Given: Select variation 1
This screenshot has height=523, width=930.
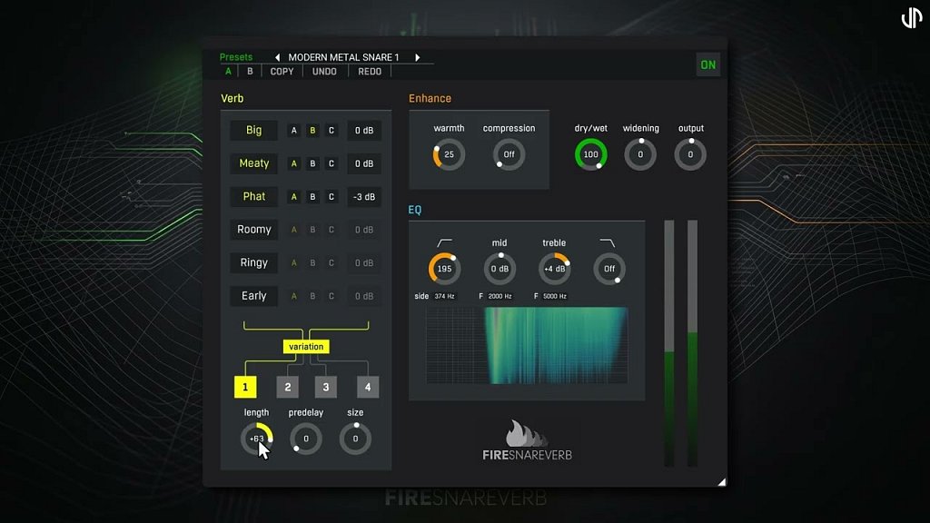Looking at the screenshot, I should [245, 387].
